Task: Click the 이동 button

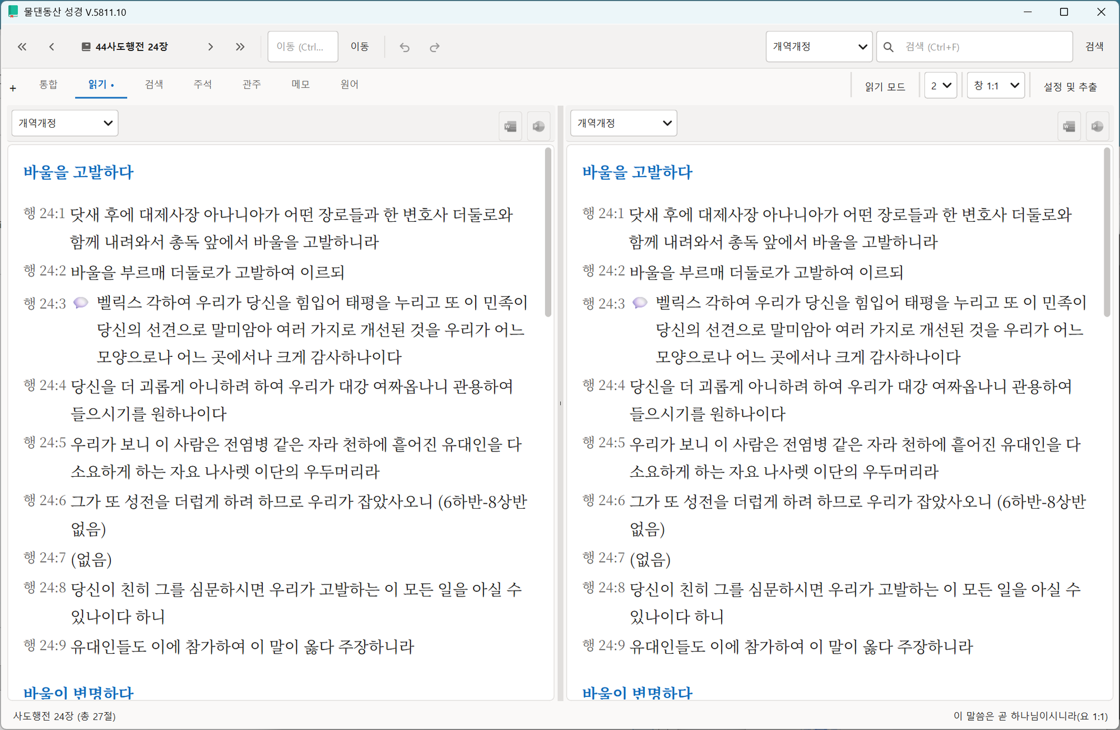Action: 360,47
